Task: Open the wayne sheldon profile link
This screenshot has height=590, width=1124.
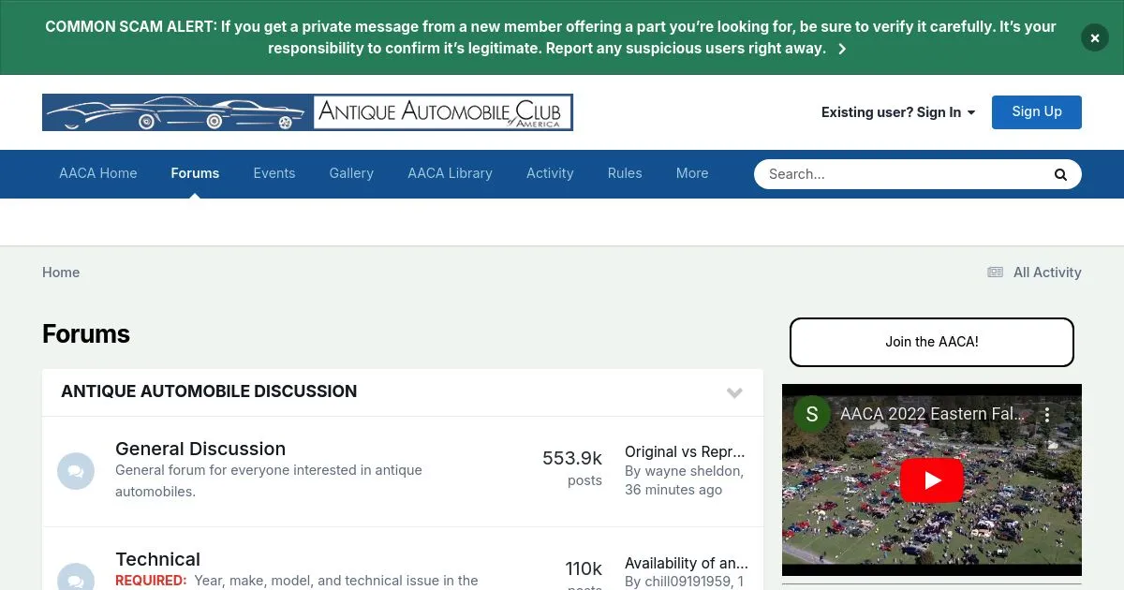Action: pyautogui.click(x=694, y=471)
